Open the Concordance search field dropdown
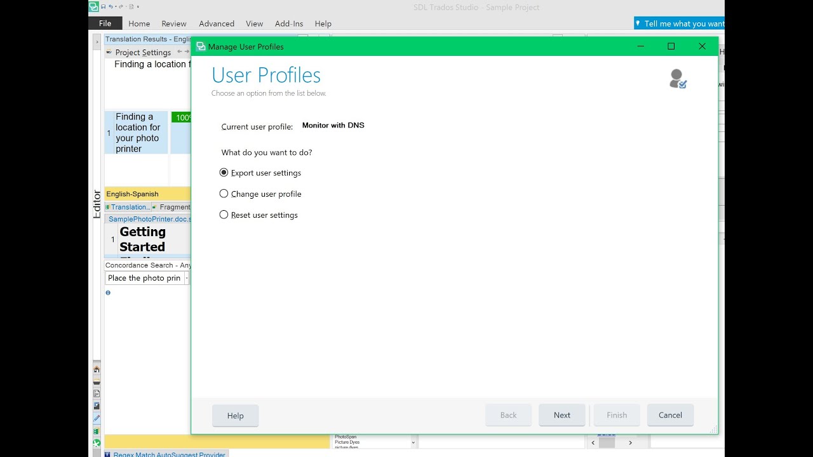 [x=187, y=278]
